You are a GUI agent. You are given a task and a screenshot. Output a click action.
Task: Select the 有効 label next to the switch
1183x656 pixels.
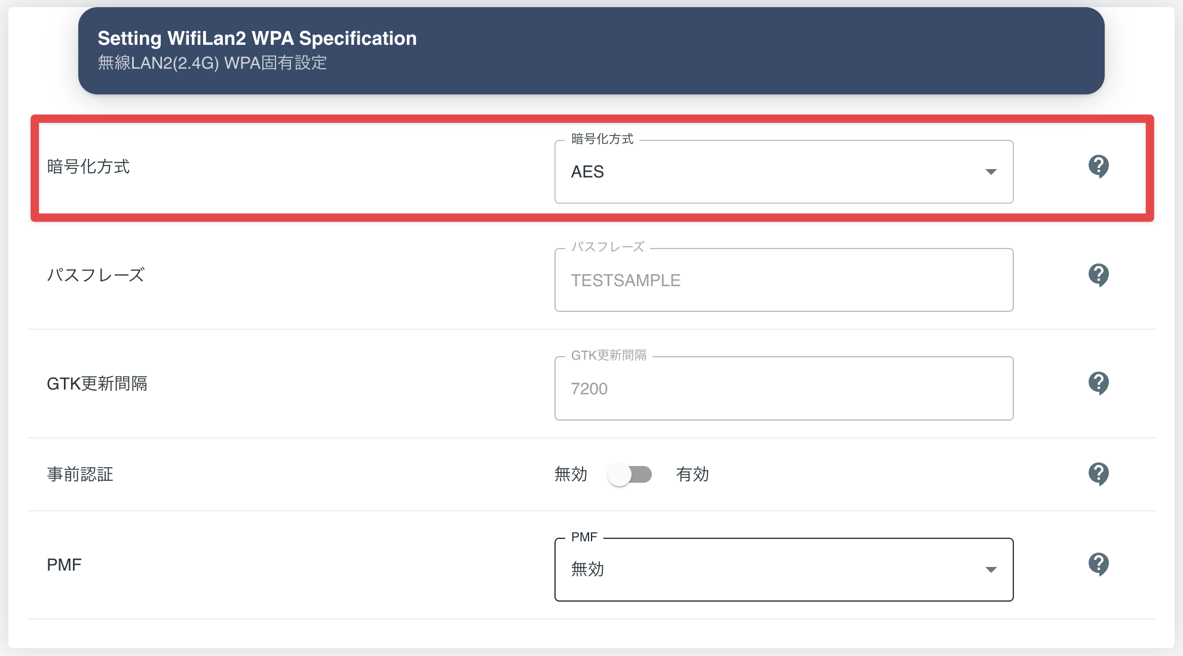692,474
